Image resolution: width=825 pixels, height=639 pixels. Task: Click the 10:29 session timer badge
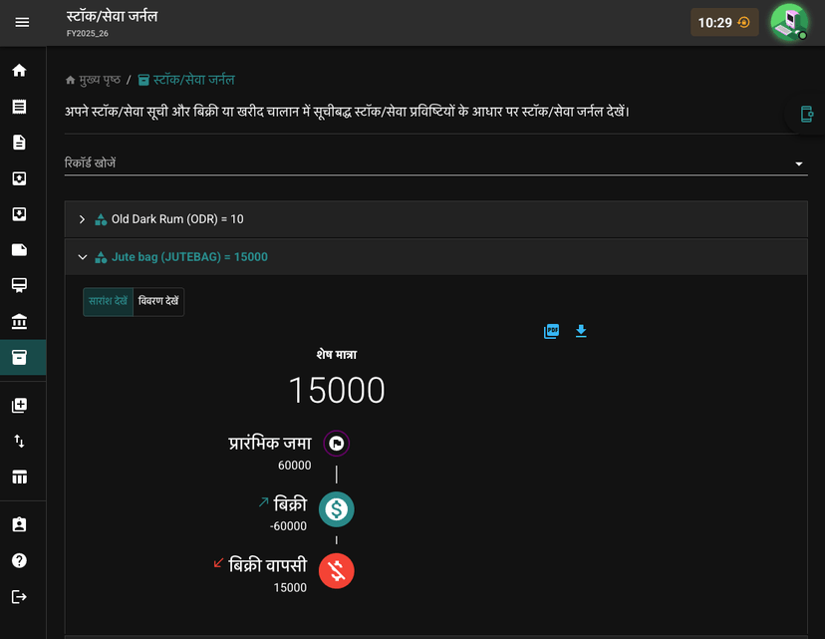tap(724, 22)
